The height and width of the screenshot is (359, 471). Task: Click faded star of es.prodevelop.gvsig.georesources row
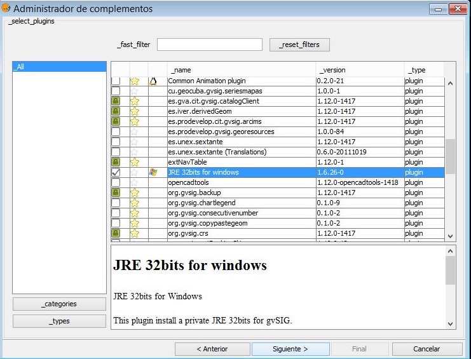pos(135,132)
